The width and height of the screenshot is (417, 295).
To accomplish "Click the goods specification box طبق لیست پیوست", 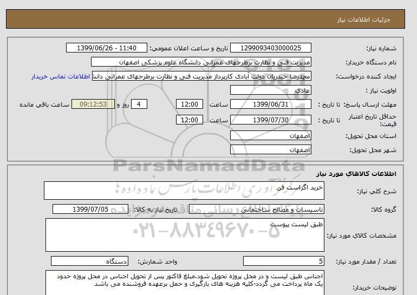I will coord(185,235).
